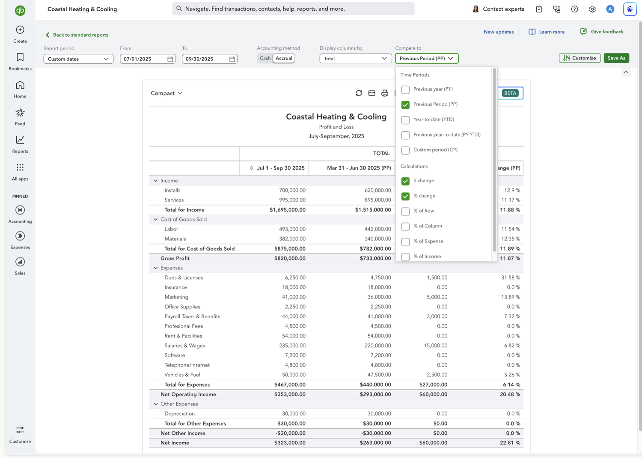Image resolution: width=642 pixels, height=458 pixels.
Task: Uncheck Previous Period (PP) checkbox
Action: (x=405, y=105)
